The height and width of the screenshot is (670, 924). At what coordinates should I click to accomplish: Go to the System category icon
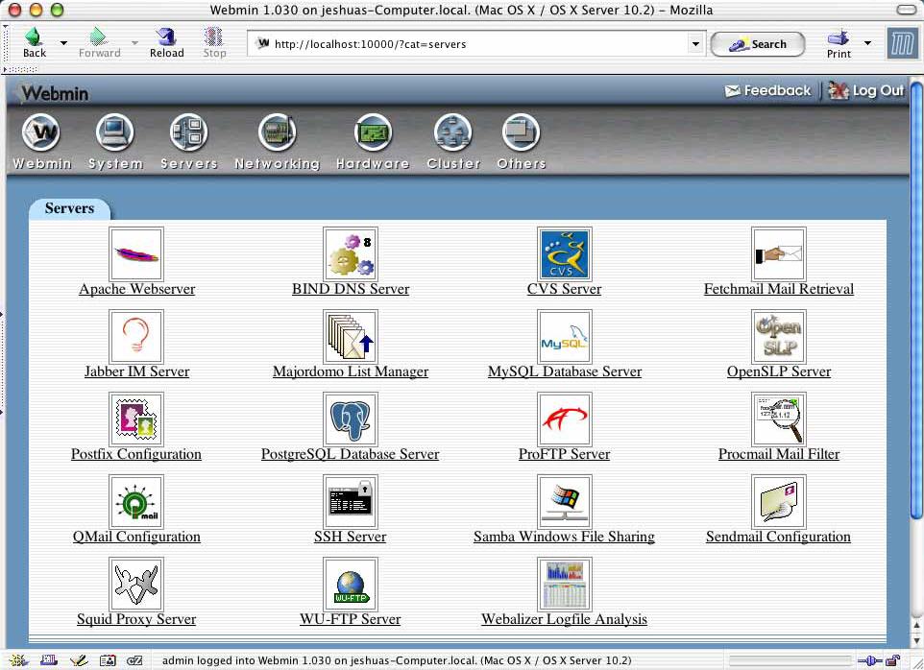pyautogui.click(x=115, y=132)
